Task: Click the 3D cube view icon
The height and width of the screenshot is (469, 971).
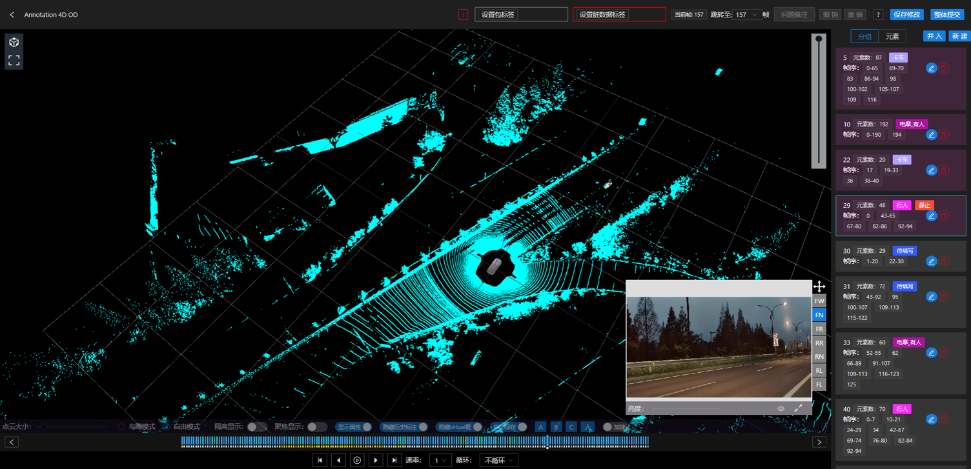Action: click(14, 43)
